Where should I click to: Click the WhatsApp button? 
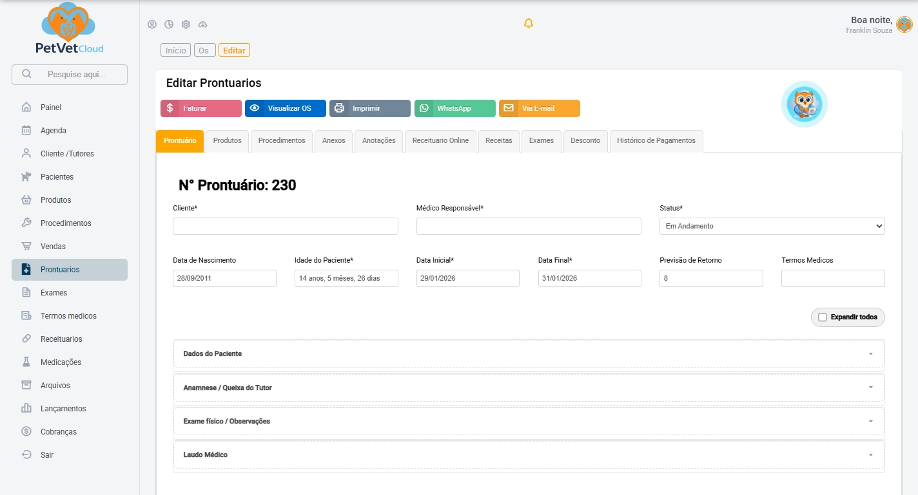[x=454, y=109]
